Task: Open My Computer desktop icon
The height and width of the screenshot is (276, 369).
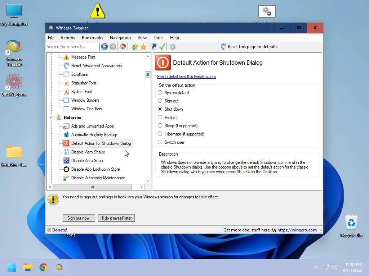Action: 14,15
